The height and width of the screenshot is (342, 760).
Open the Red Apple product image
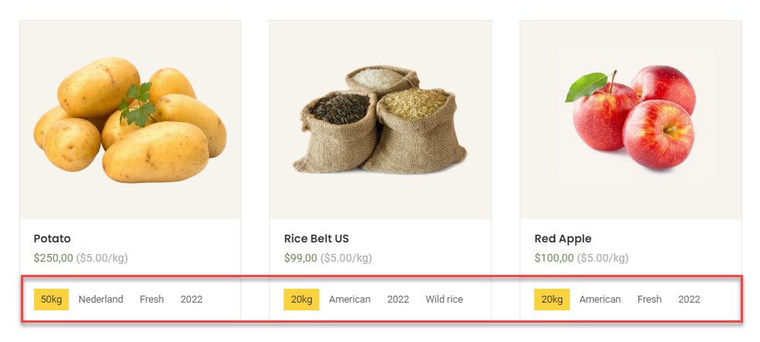pyautogui.click(x=631, y=120)
